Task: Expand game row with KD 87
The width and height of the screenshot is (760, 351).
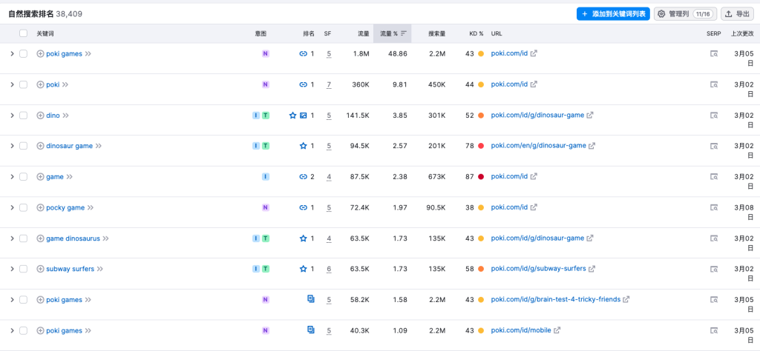Action: (x=12, y=177)
